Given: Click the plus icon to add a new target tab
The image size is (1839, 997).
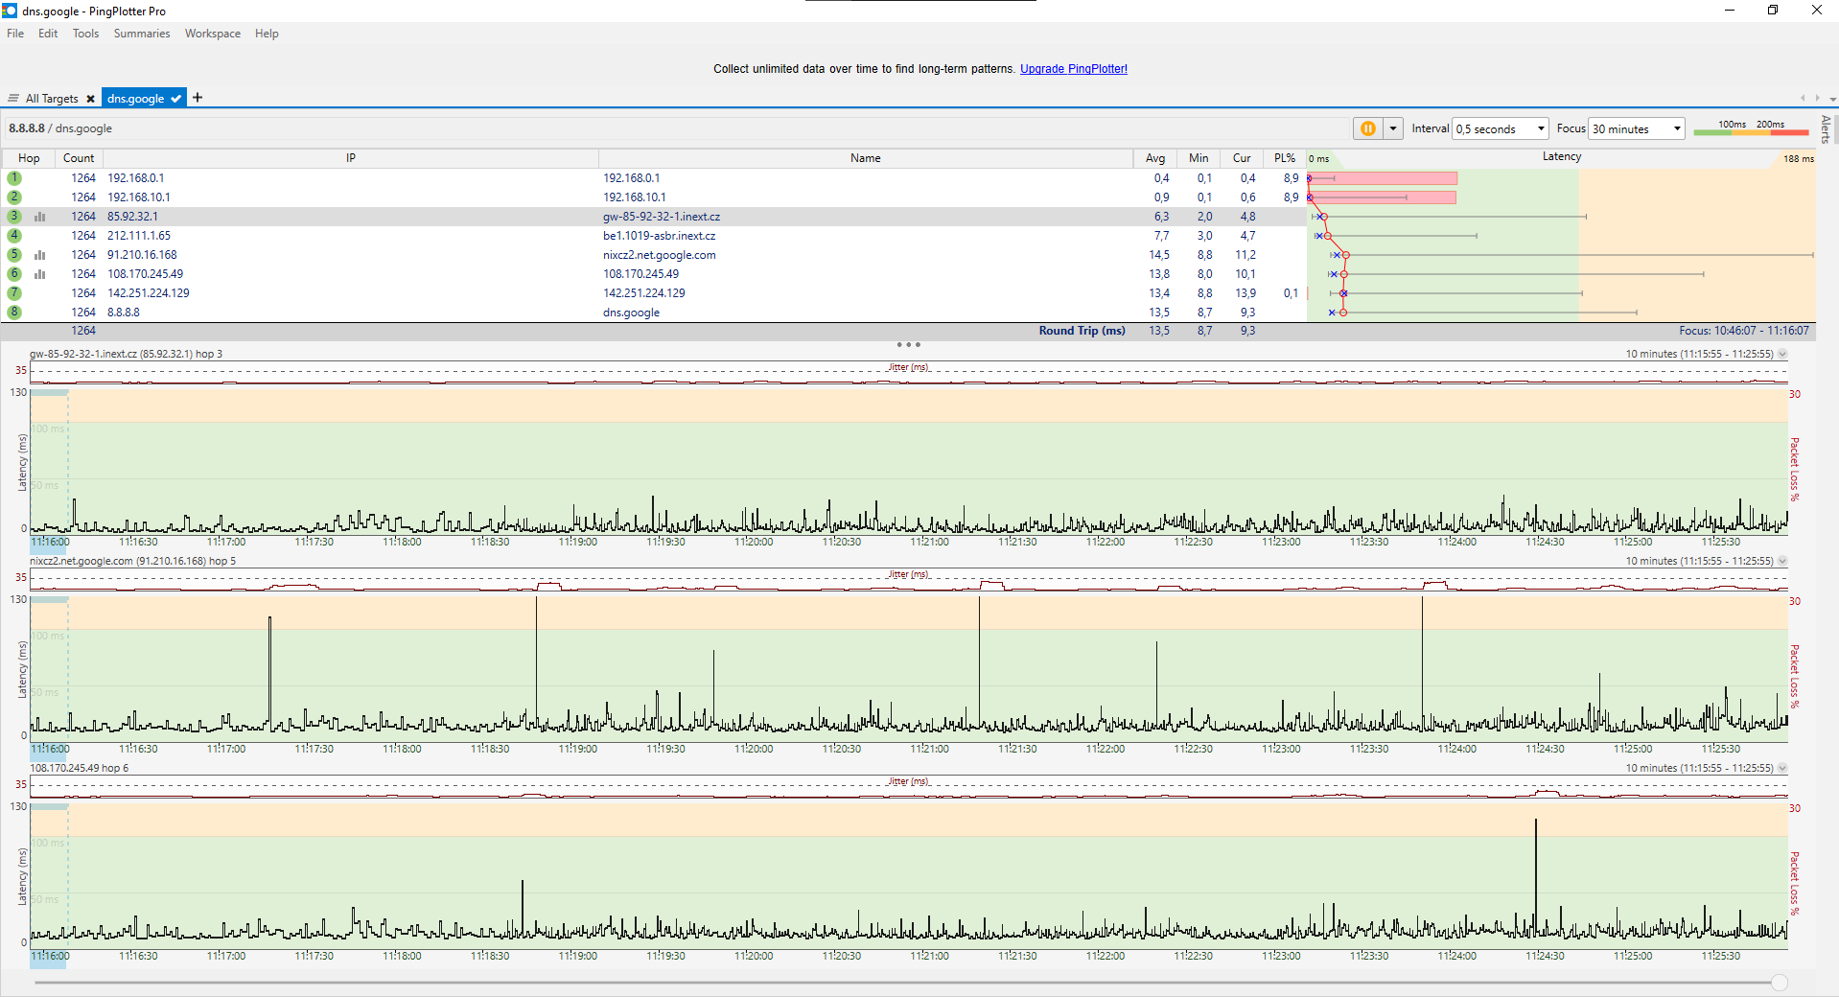Looking at the screenshot, I should pos(198,98).
